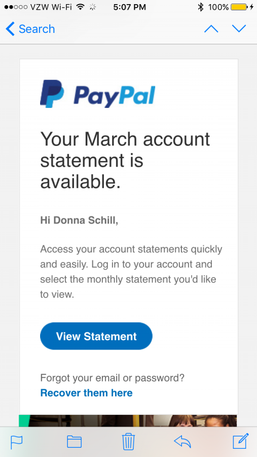Screen dimensions: 257x457
Task: Tap the flag icon in bottom toolbar
Action: [x=16, y=442]
